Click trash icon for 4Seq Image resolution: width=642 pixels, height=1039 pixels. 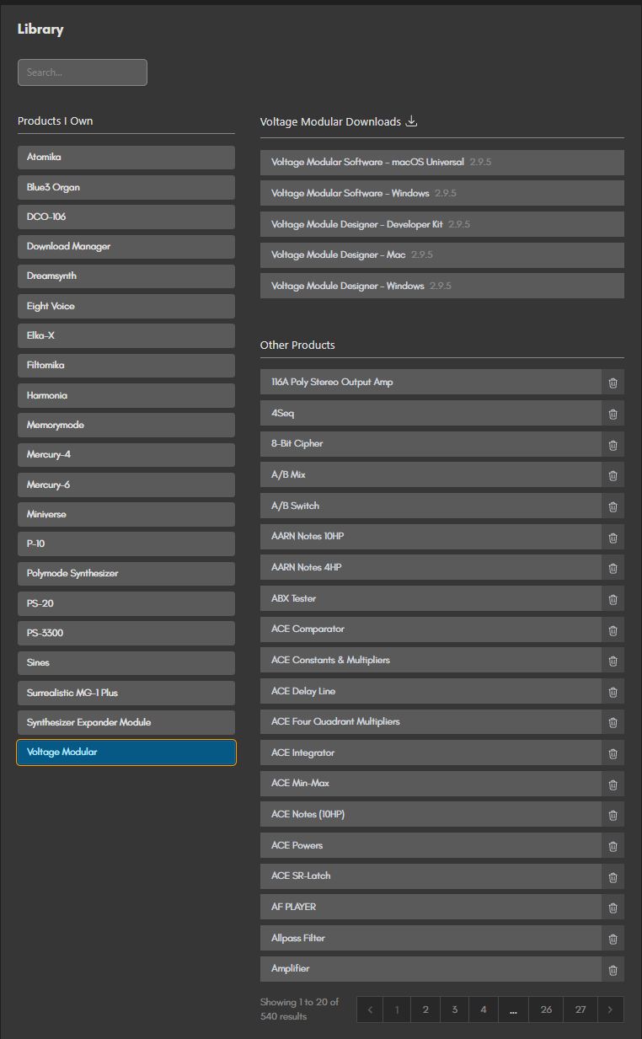pos(613,414)
